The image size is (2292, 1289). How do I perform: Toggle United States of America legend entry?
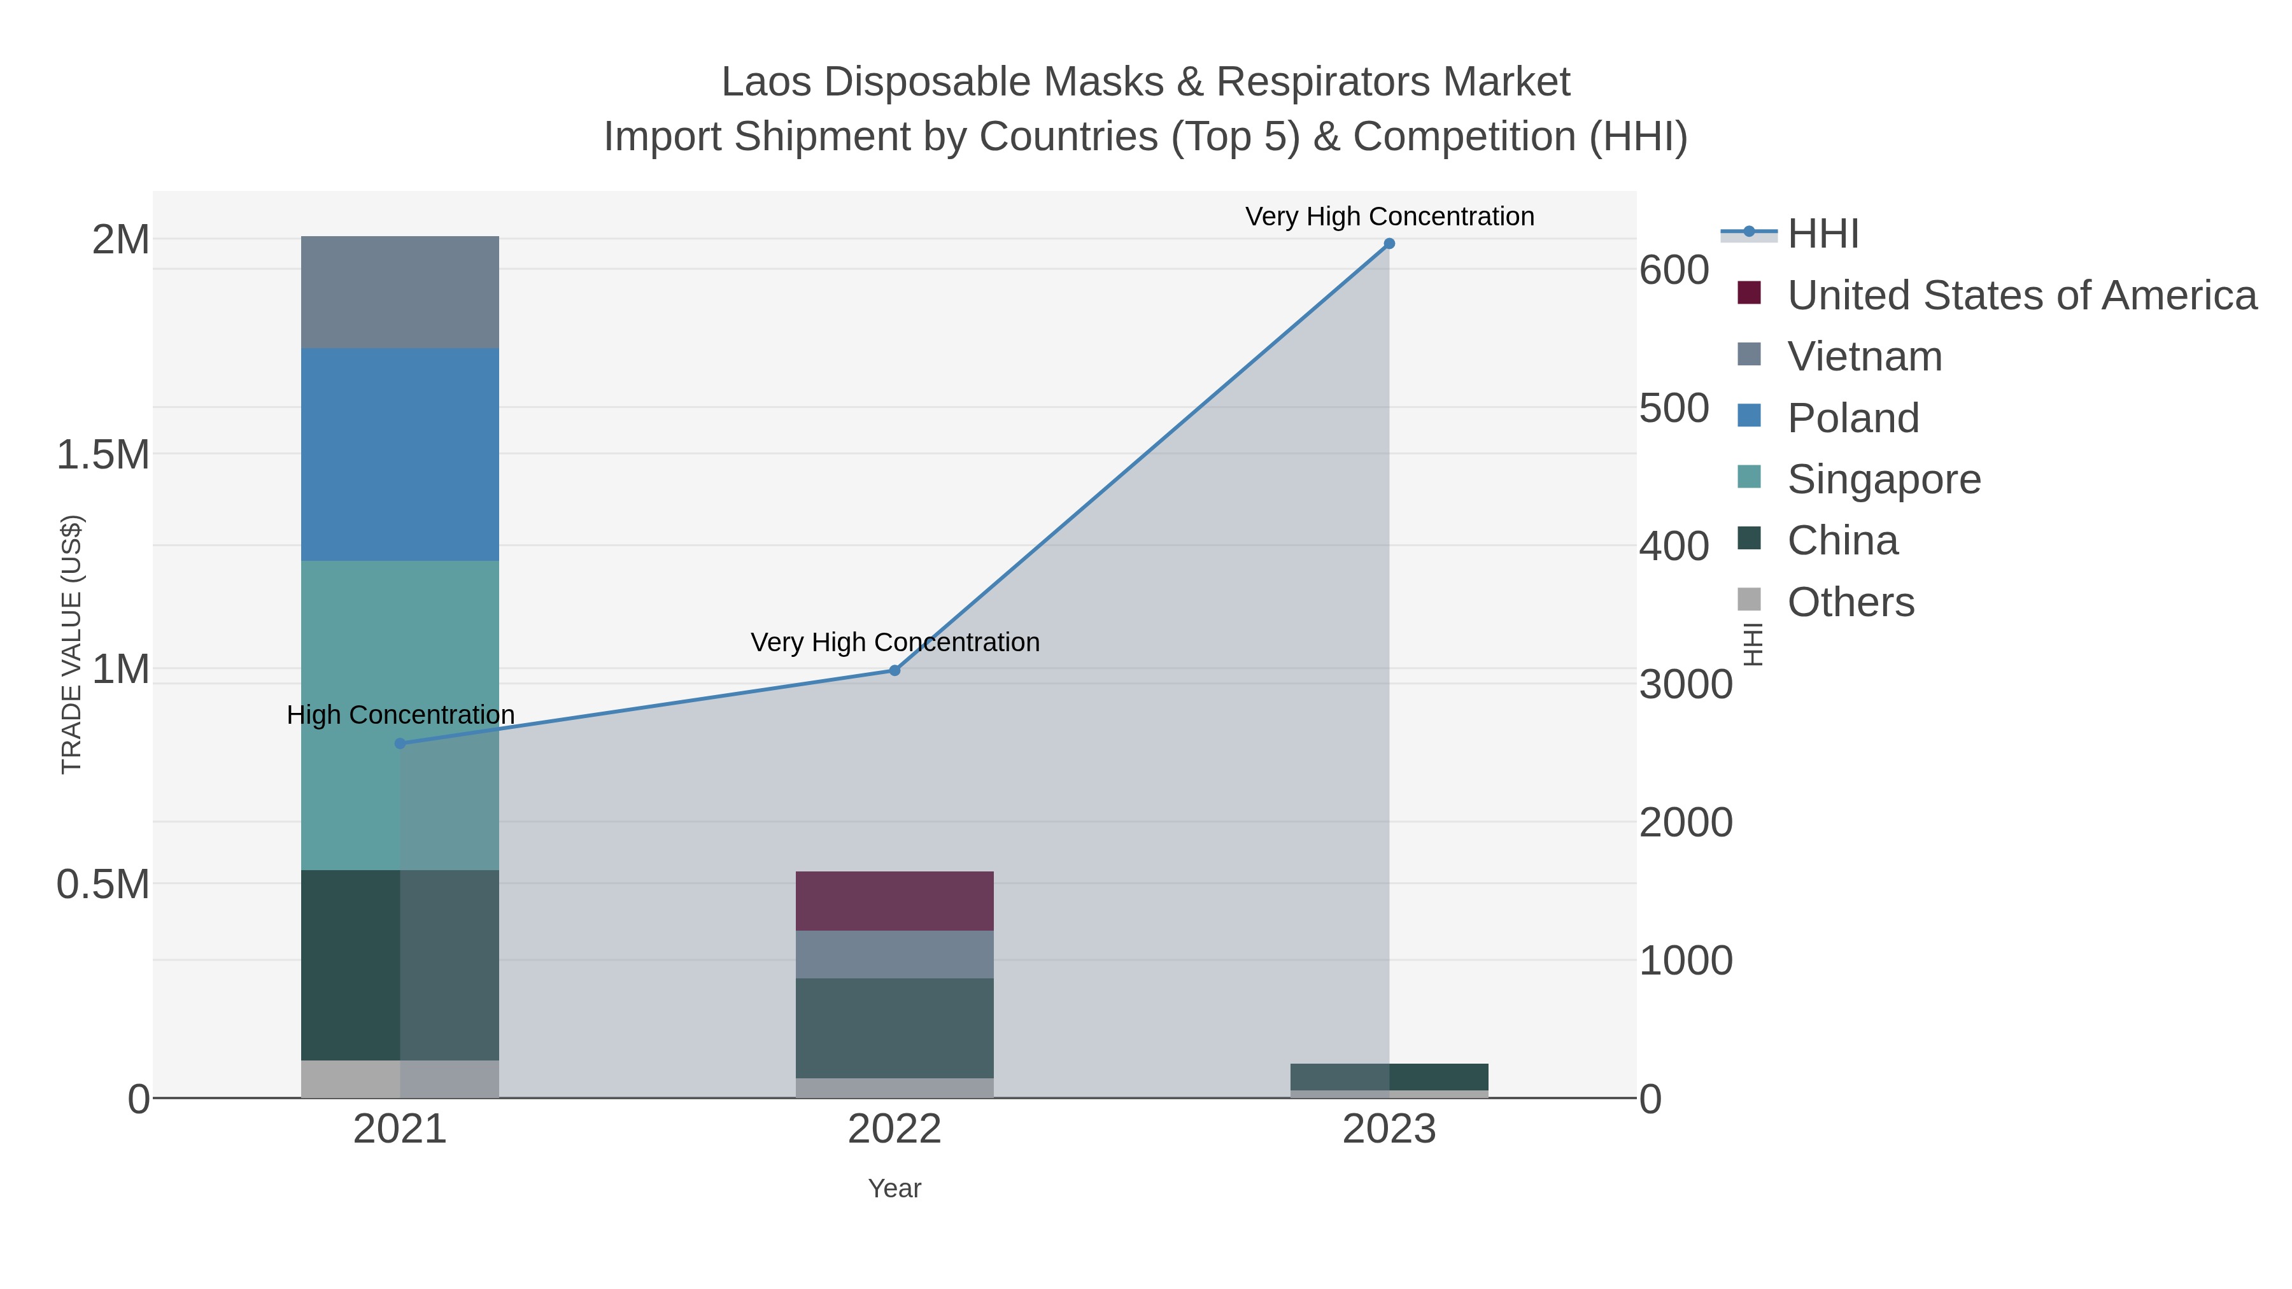click(1997, 295)
